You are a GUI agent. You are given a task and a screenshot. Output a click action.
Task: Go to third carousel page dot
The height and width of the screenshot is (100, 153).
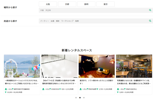click(x=84, y=97)
